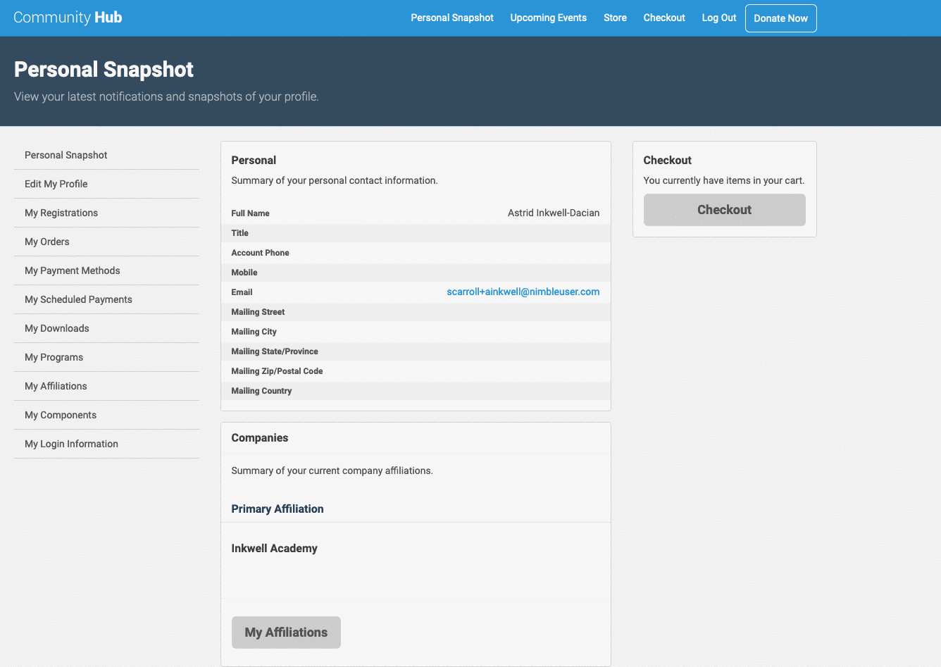Open the Store from top navigation
The height and width of the screenshot is (667, 941).
point(614,18)
